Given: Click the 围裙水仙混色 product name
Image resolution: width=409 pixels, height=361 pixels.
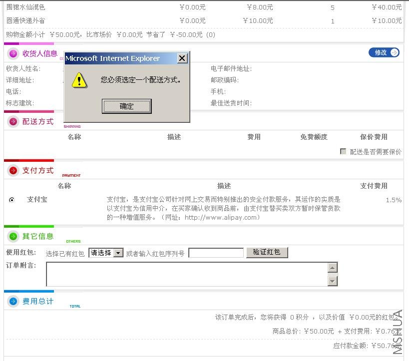Looking at the screenshot, I should 25,7.
